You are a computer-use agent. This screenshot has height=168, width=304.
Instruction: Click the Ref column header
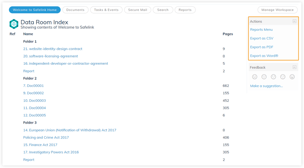tap(12, 34)
